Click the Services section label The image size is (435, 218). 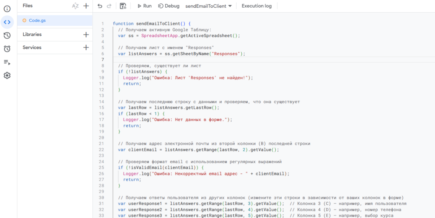[x=32, y=48]
